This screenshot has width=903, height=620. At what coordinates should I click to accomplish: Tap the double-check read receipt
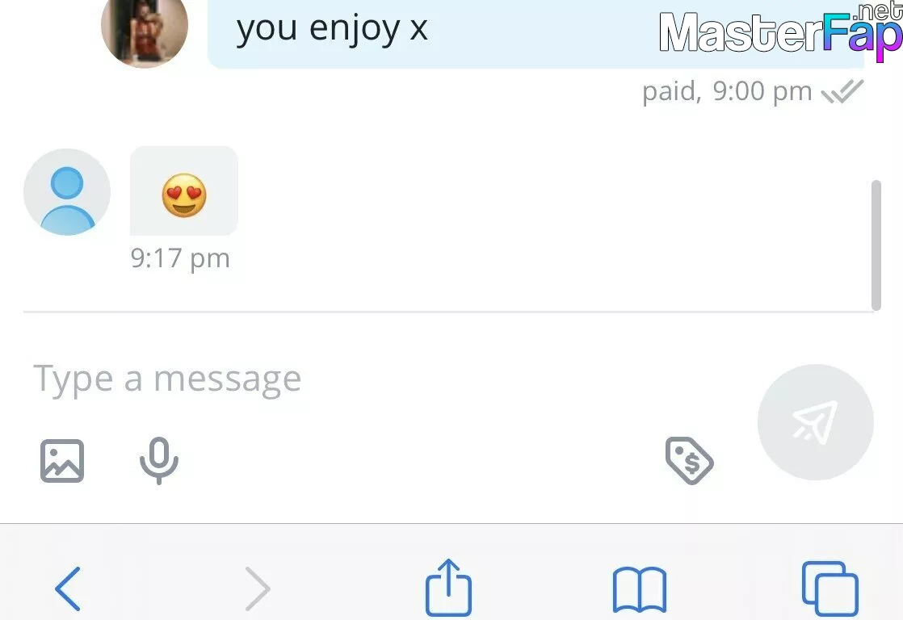coord(842,91)
